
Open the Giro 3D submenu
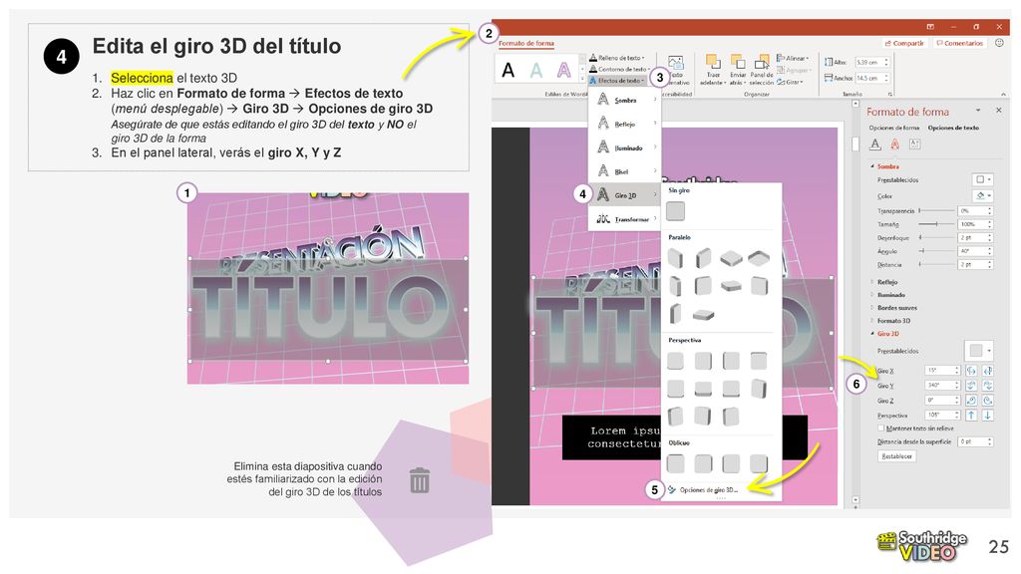tap(625, 195)
